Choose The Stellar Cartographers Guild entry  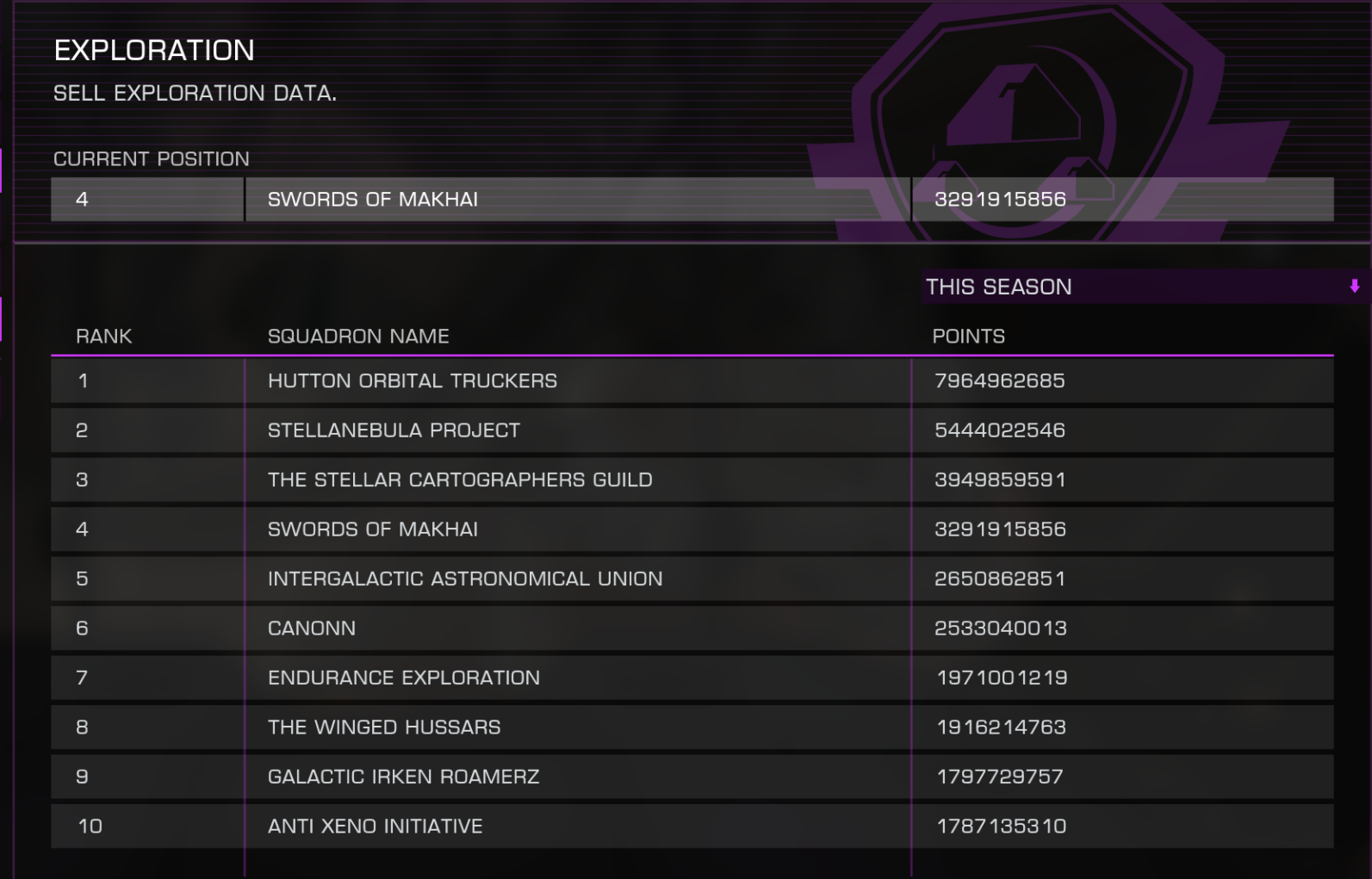pyautogui.click(x=692, y=480)
